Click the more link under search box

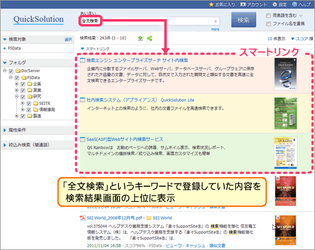click(215, 29)
